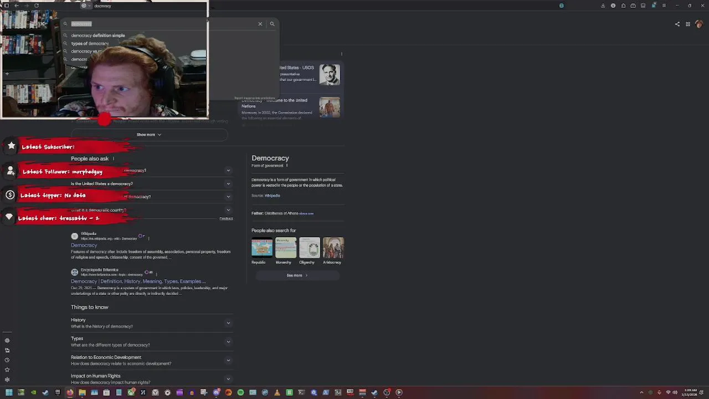Click Feedback link under People also ask
The height and width of the screenshot is (399, 709).
(x=226, y=219)
